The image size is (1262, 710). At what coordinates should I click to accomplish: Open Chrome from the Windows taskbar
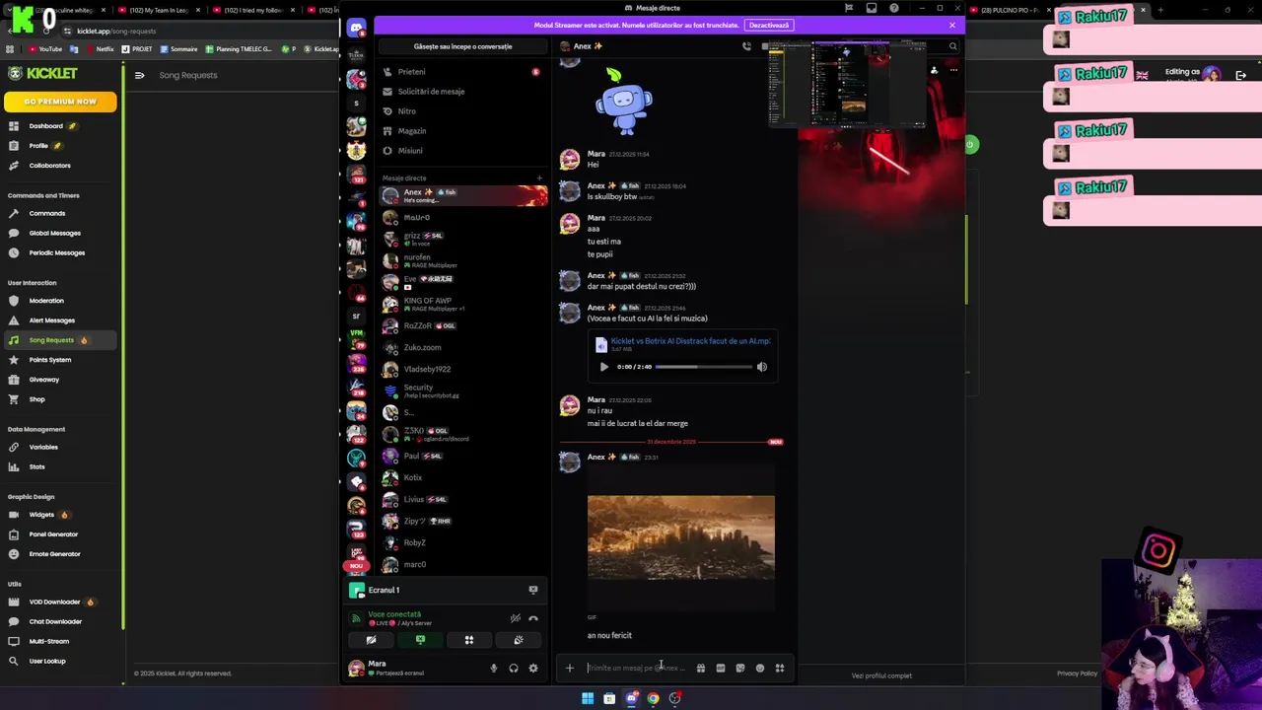tap(653, 698)
